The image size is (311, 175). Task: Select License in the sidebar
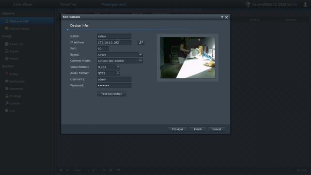pos(27,103)
